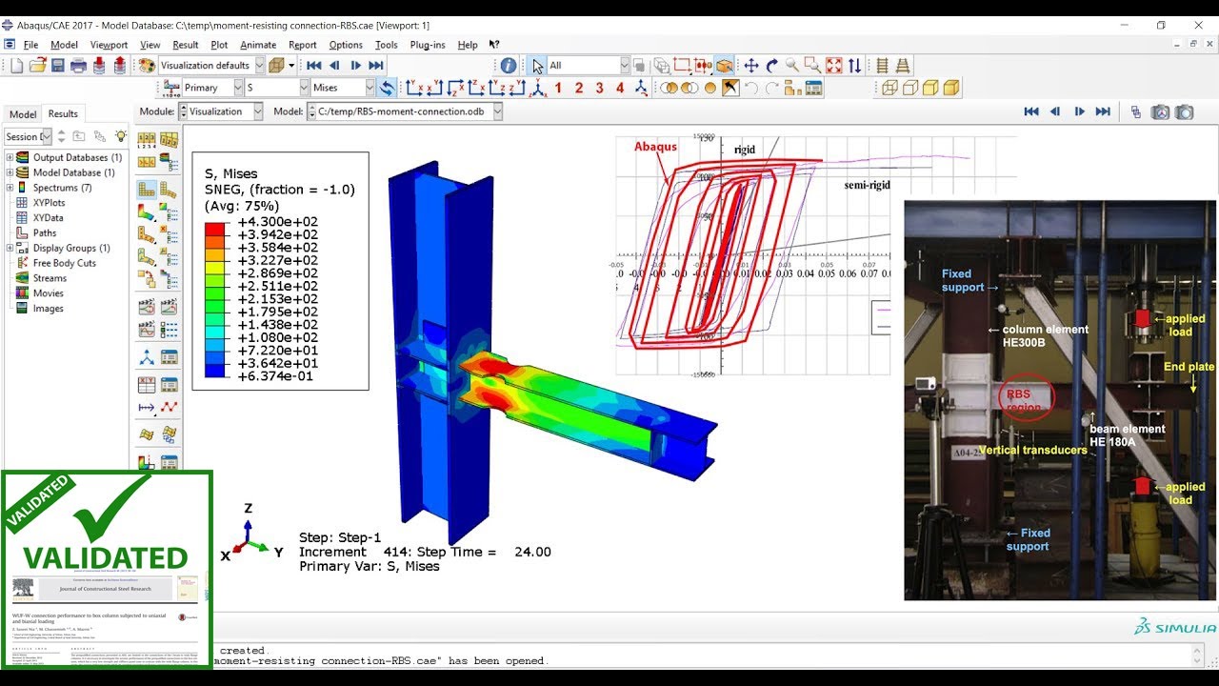
Task: Select Free Body Cuts tree item
Action: 64,263
